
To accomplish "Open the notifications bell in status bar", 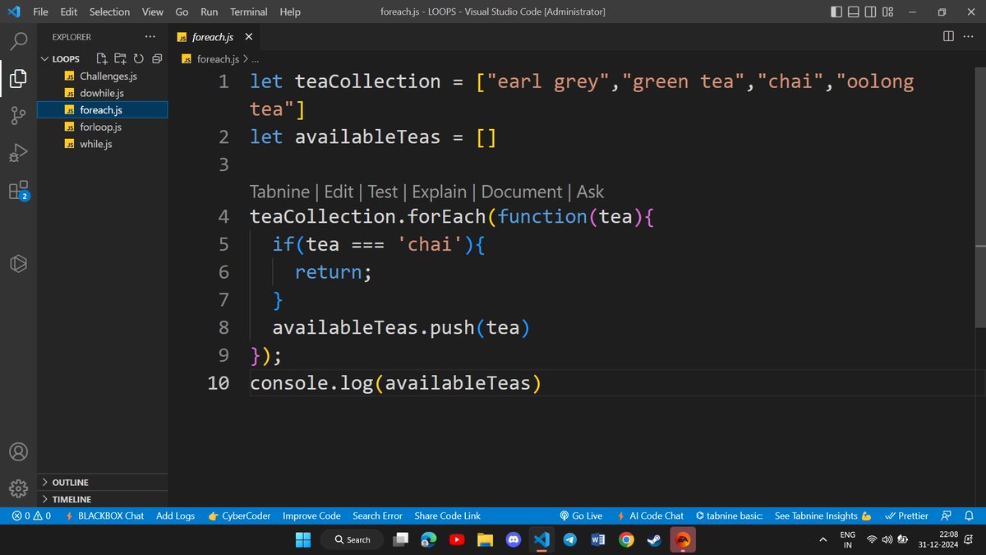I will pos(970,516).
